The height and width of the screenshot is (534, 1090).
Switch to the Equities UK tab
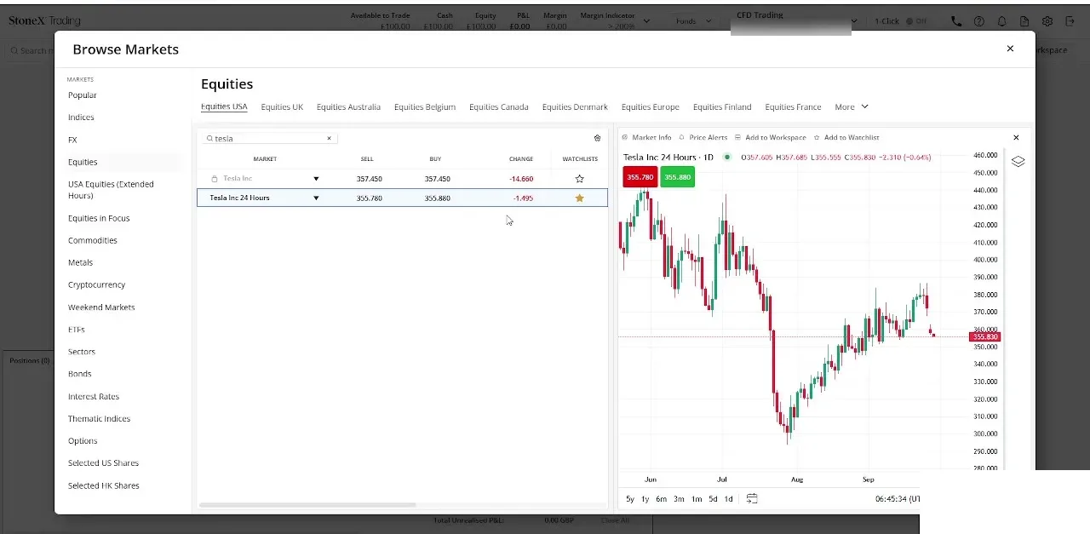[x=282, y=106]
